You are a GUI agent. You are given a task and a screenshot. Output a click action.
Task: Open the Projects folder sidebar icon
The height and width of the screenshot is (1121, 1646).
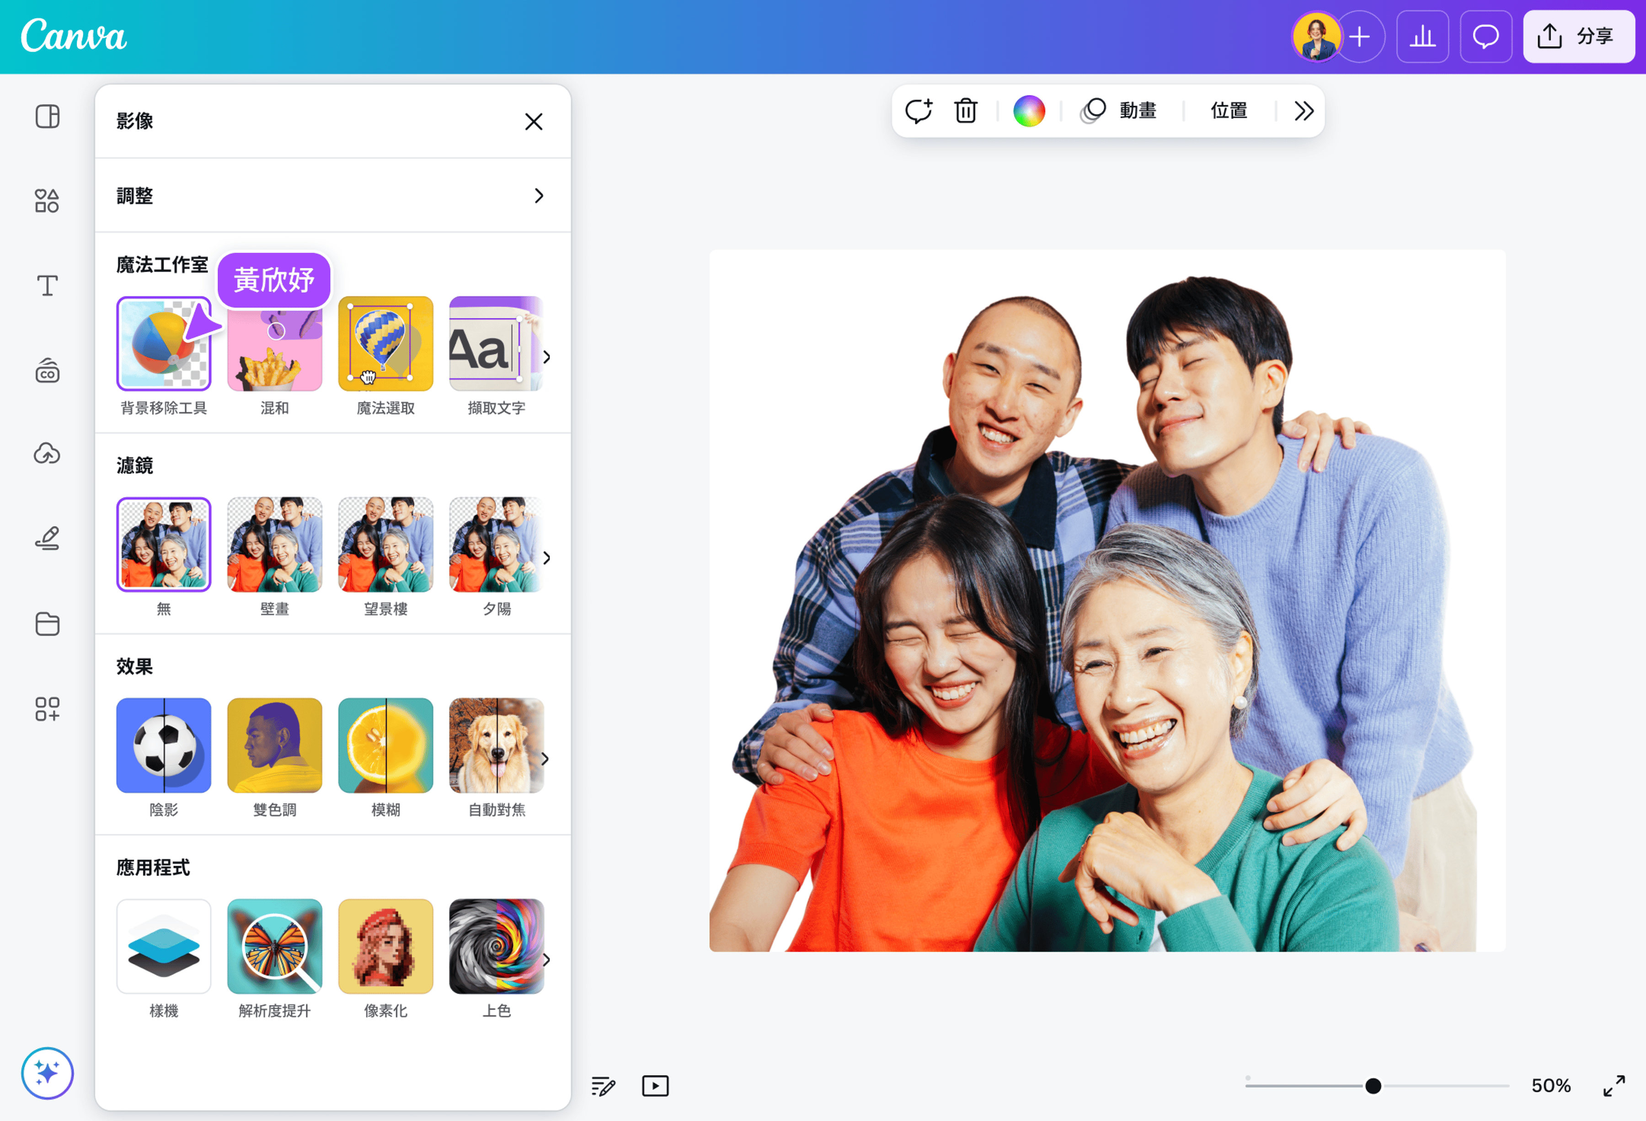tap(48, 623)
